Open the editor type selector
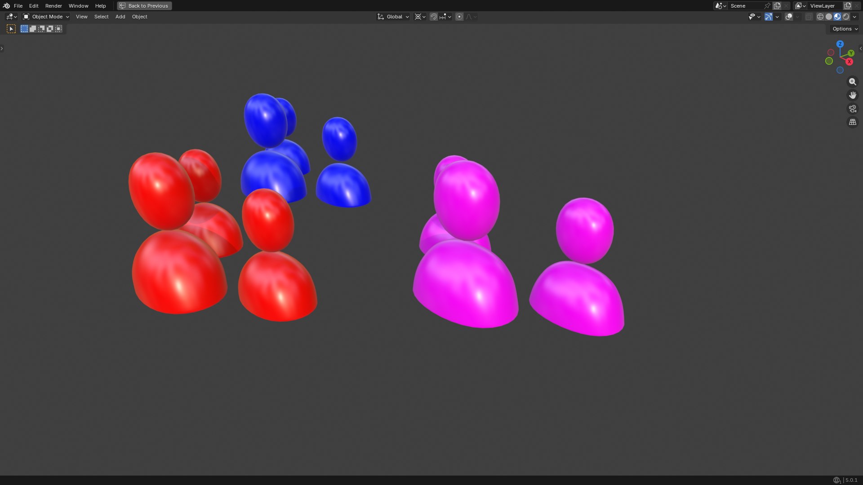This screenshot has width=863, height=485. click(11, 17)
